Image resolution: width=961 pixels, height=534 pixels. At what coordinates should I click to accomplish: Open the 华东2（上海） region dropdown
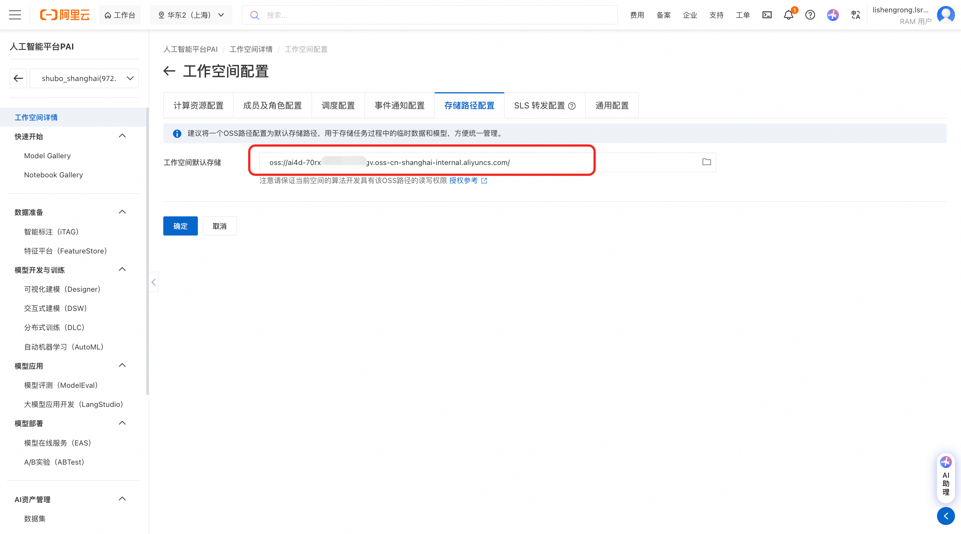tap(191, 15)
